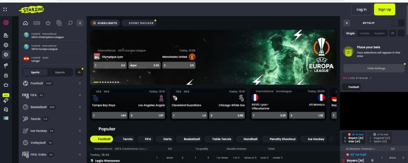Click the FIFA sport icon in list

coord(25,95)
